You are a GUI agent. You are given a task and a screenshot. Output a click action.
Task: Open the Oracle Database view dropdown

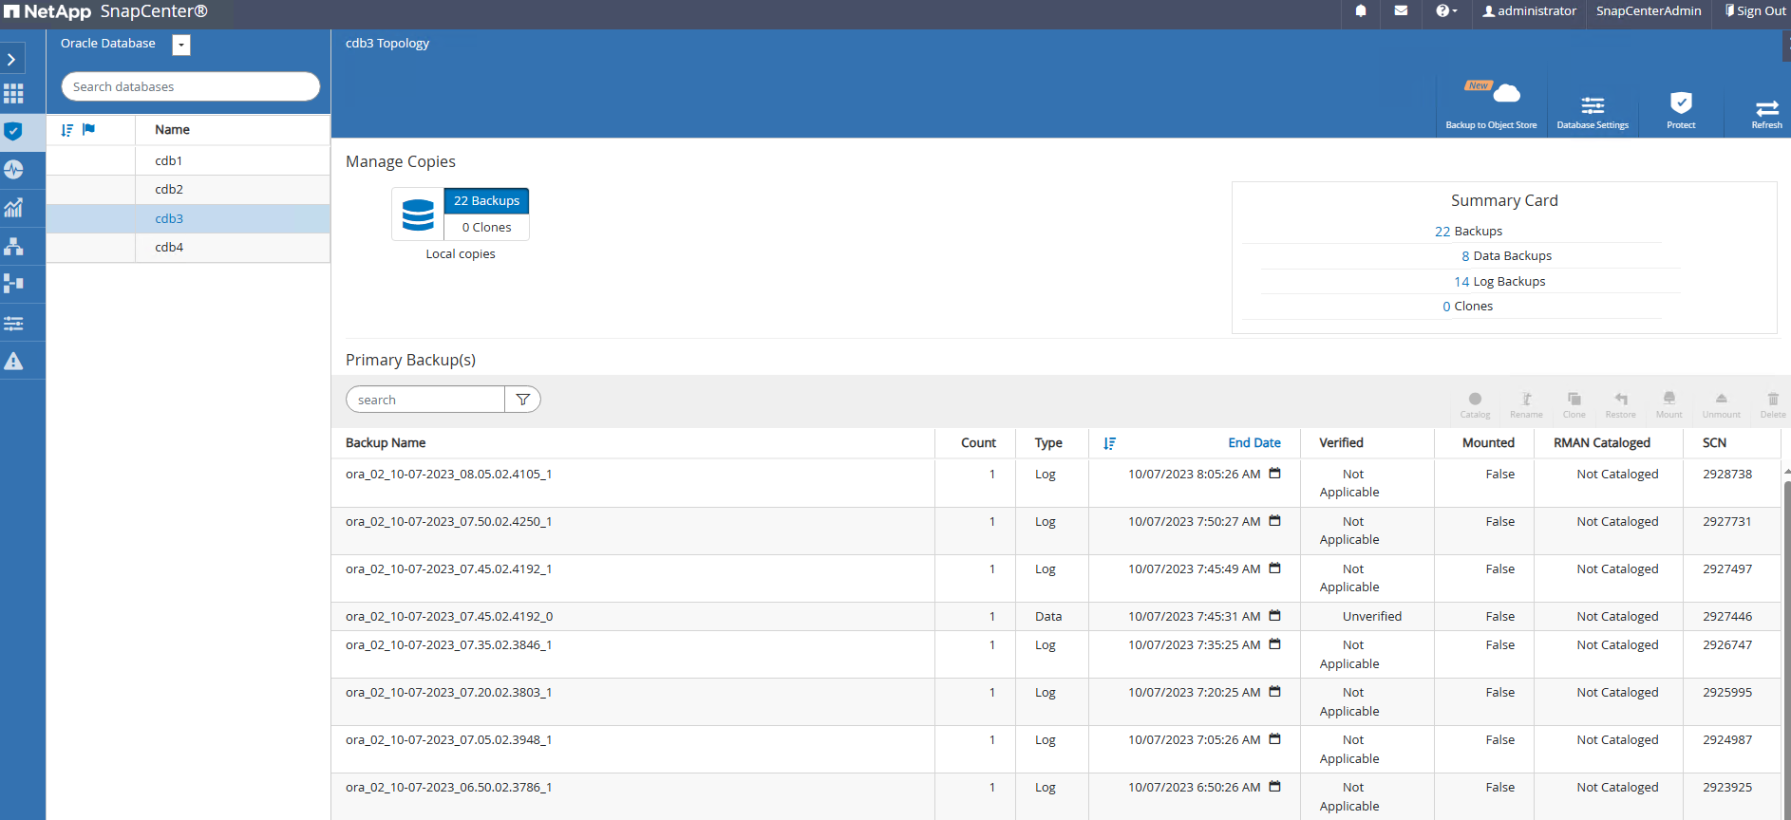tap(181, 45)
